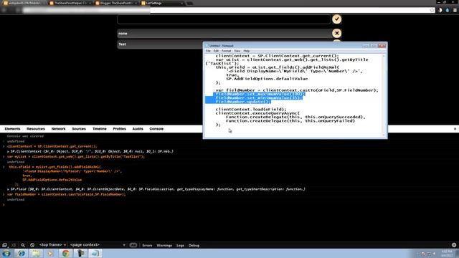
Task: Open the Windows Start button
Action: [x=6, y=253]
